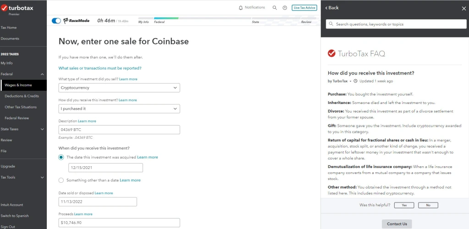Close the help panel with X
Viewport: 469px width, 229px height.
463,8
